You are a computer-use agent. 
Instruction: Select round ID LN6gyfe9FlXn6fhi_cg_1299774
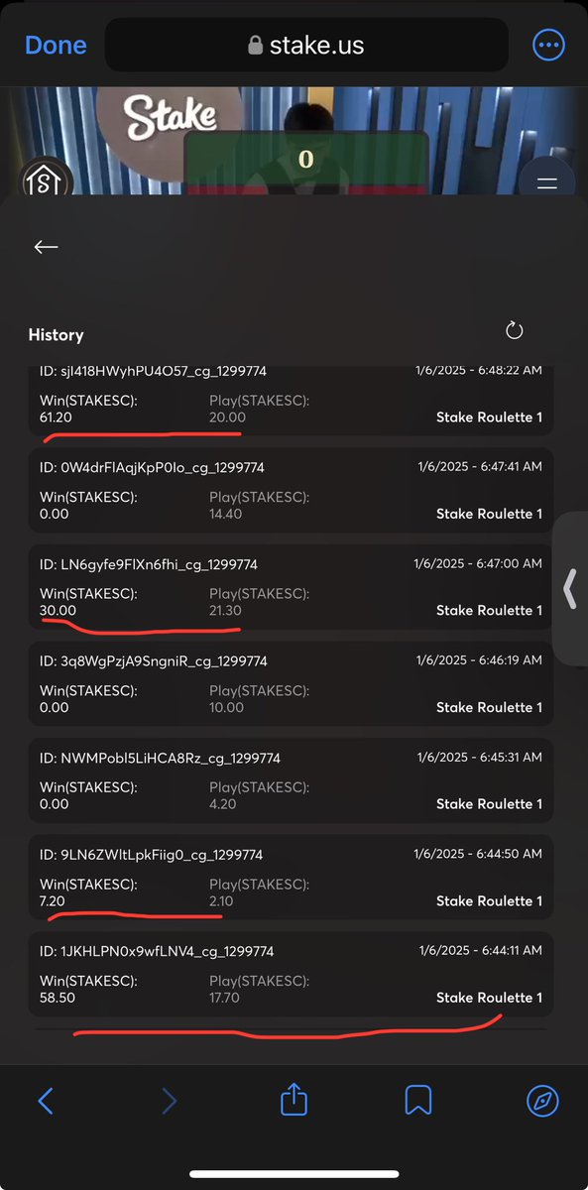coord(149,564)
